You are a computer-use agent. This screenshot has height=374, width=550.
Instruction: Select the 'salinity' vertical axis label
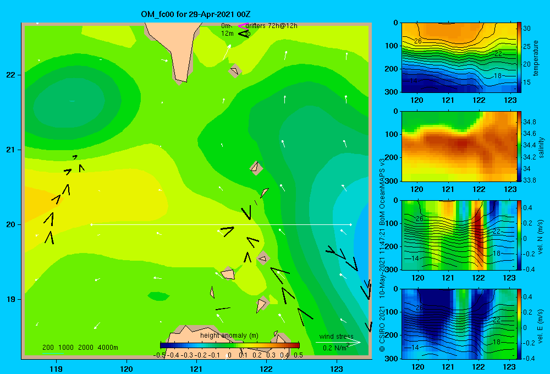(x=541, y=147)
